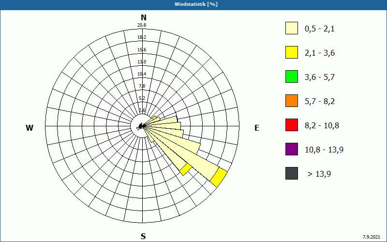Click the 13,0 axis label
387x242 pixels.
pos(142,62)
